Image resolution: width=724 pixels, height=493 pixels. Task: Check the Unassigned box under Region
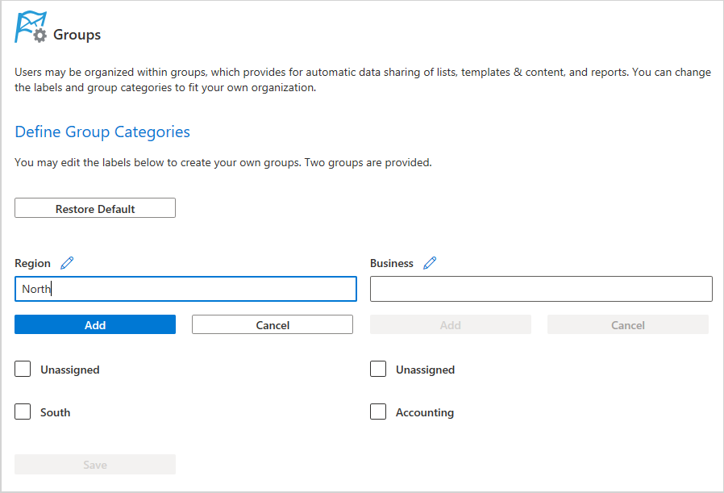click(x=23, y=370)
